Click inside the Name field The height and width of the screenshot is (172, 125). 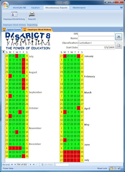96,38
